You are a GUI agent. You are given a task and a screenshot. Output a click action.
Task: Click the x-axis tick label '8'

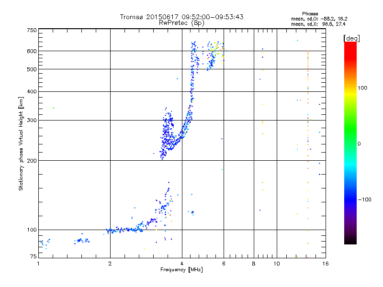point(254,264)
